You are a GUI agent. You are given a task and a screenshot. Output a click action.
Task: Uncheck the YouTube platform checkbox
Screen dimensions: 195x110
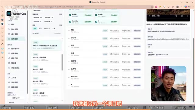pos(70,22)
